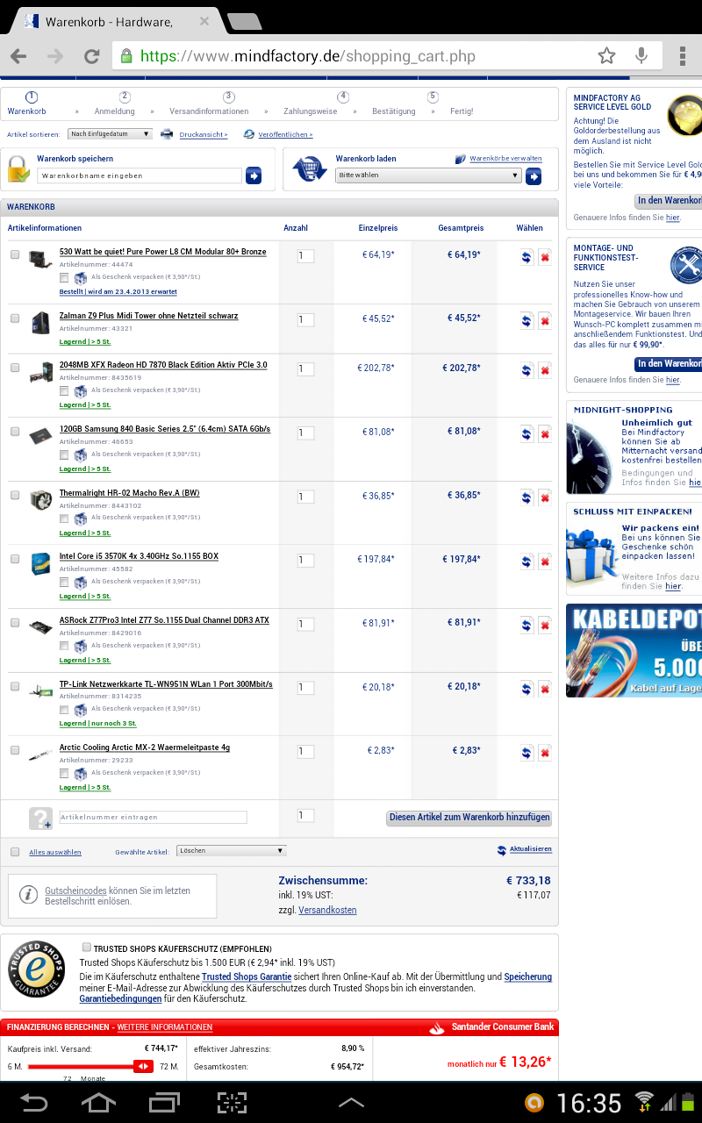Tap the Android home button
Viewport: 702px width, 1123px height.
coord(98,1102)
